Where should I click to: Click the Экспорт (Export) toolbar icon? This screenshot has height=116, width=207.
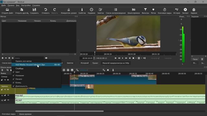(185, 11)
